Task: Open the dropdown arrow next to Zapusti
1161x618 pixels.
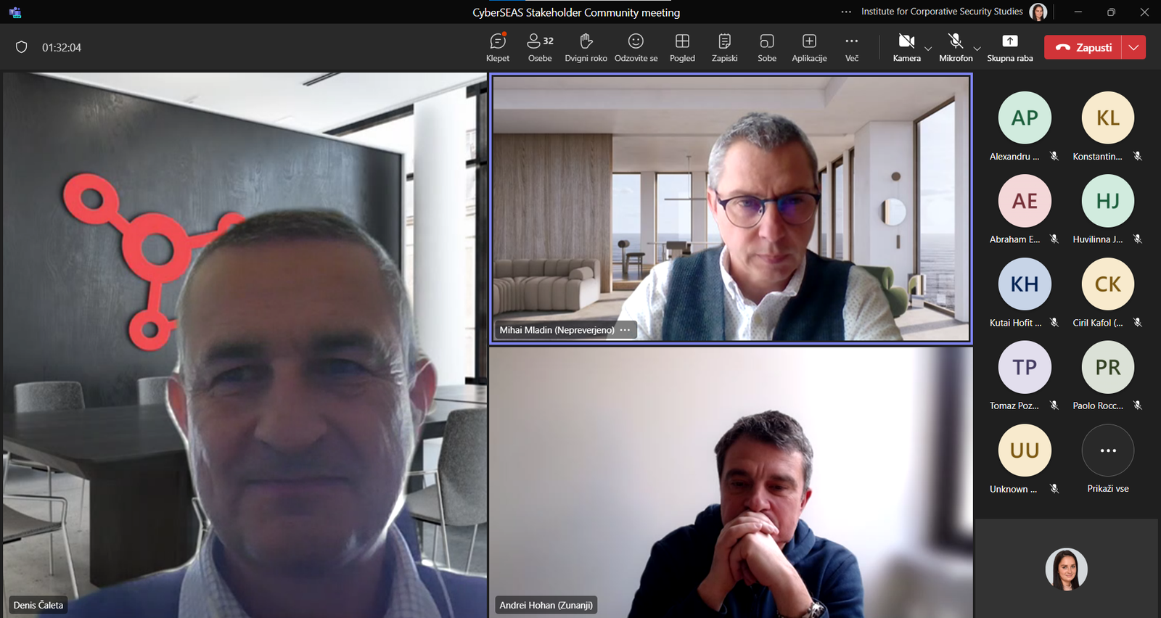Action: coord(1133,47)
